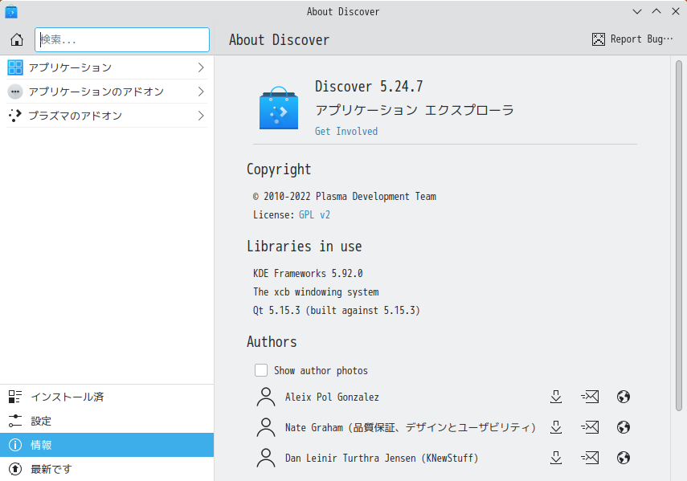
Task: Click inside the 検索 search field
Action: click(x=121, y=39)
